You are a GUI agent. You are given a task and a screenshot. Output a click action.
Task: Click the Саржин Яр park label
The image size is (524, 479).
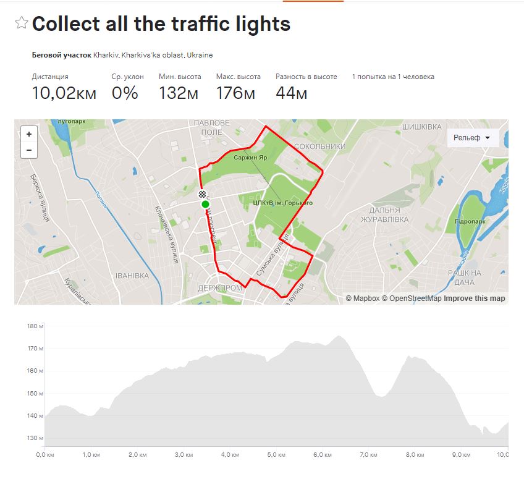pos(250,157)
